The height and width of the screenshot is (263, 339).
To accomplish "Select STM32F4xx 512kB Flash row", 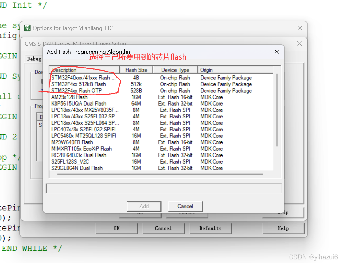I will (162, 84).
